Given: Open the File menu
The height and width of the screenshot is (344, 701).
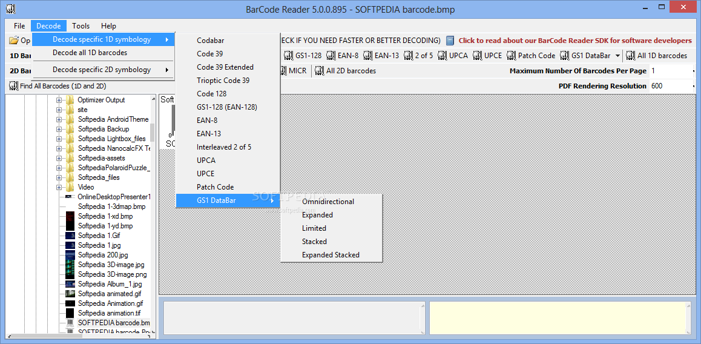Looking at the screenshot, I should pos(19,26).
